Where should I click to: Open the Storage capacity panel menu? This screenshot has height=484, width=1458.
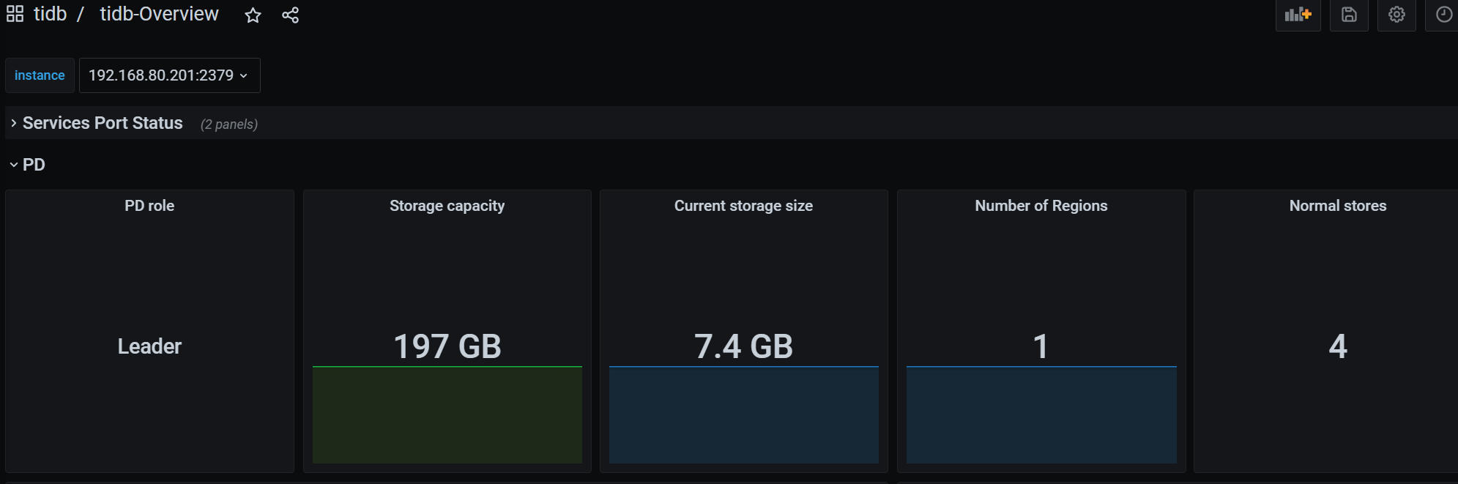point(447,206)
